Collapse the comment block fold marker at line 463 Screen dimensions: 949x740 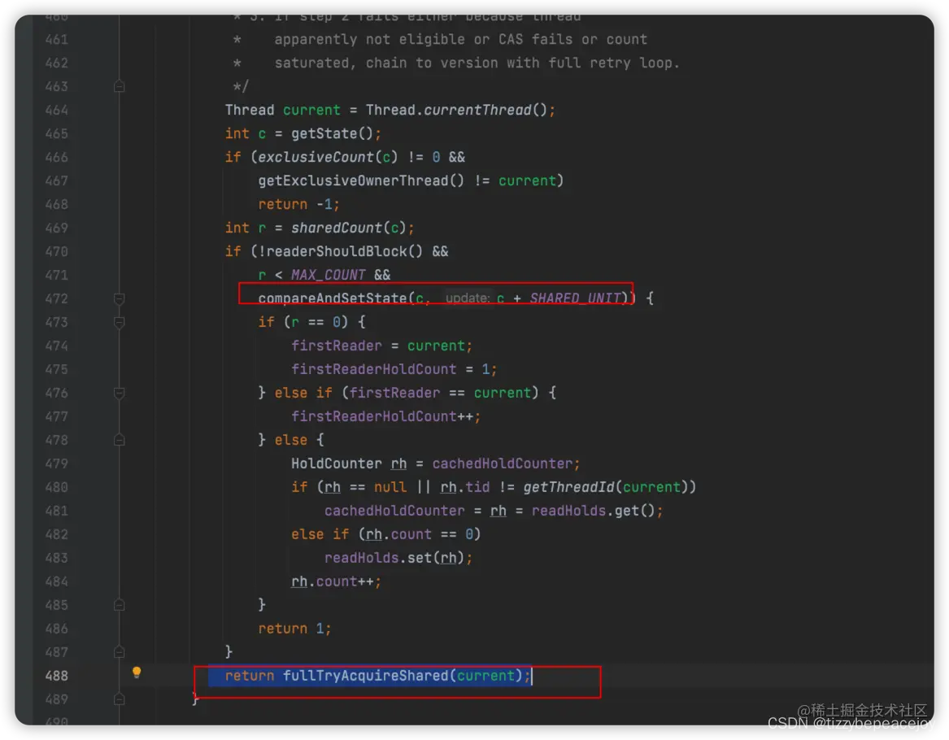120,86
